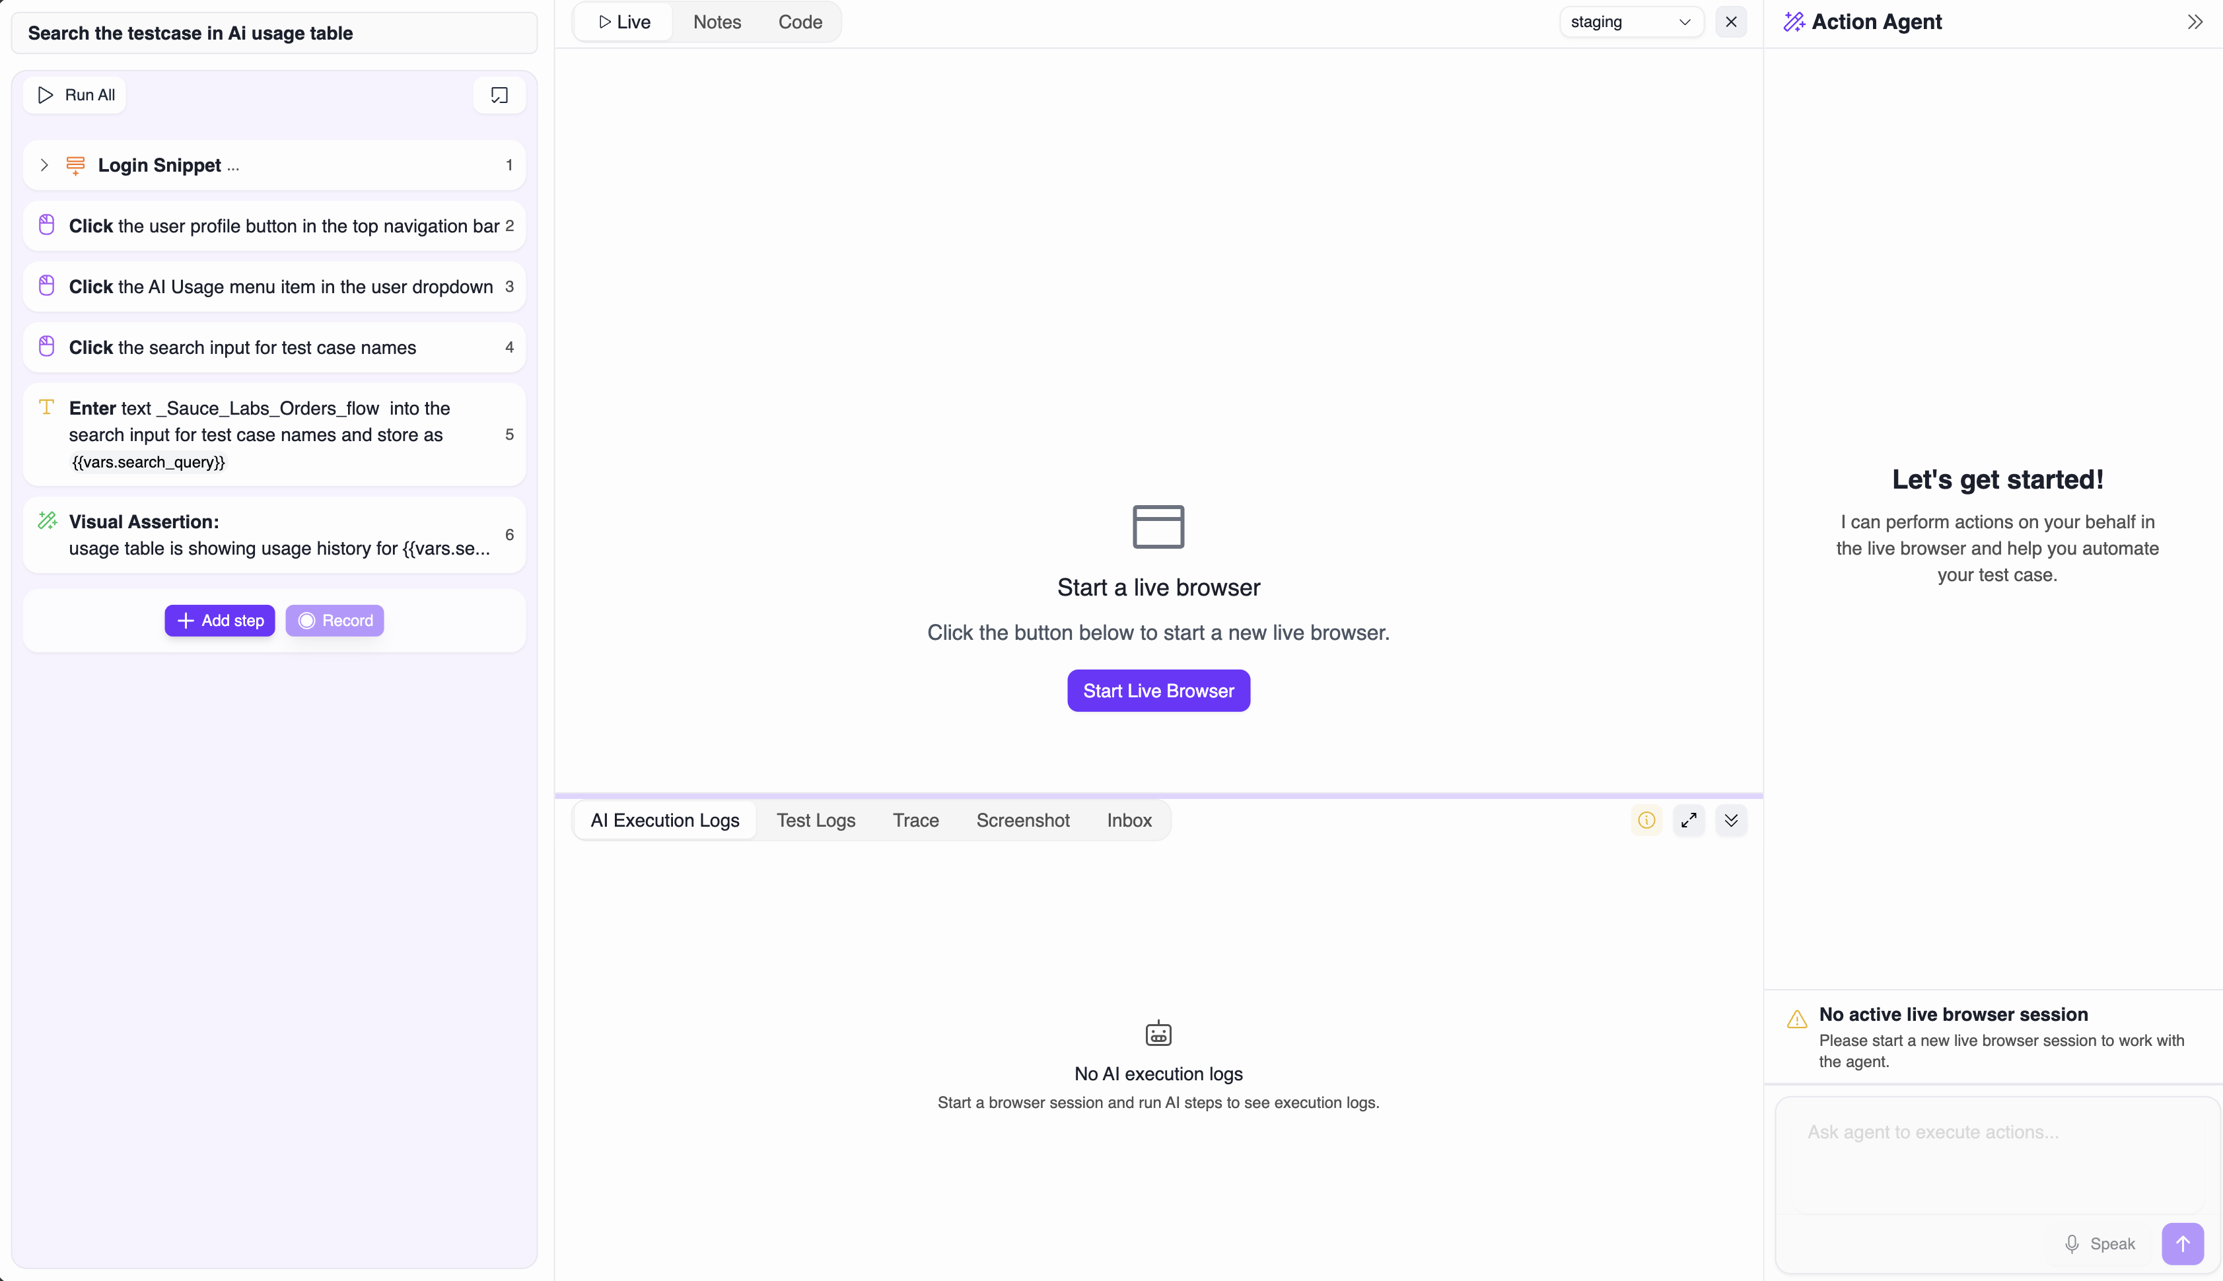Click the sparkle icon on the Visual Assertion step
The width and height of the screenshot is (2223, 1281).
47,521
